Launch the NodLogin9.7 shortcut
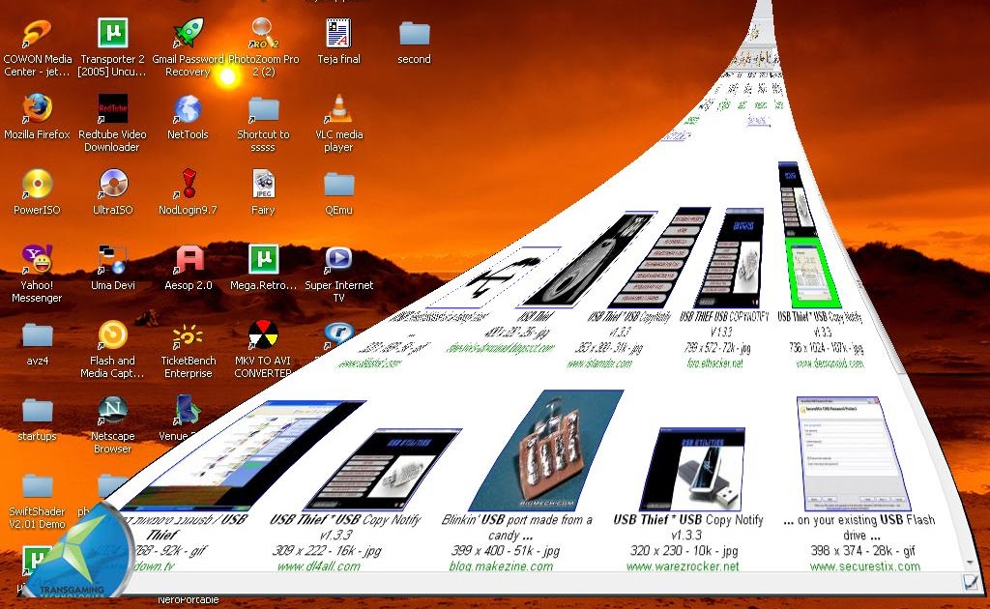The width and height of the screenshot is (990, 609). pyautogui.click(x=188, y=185)
